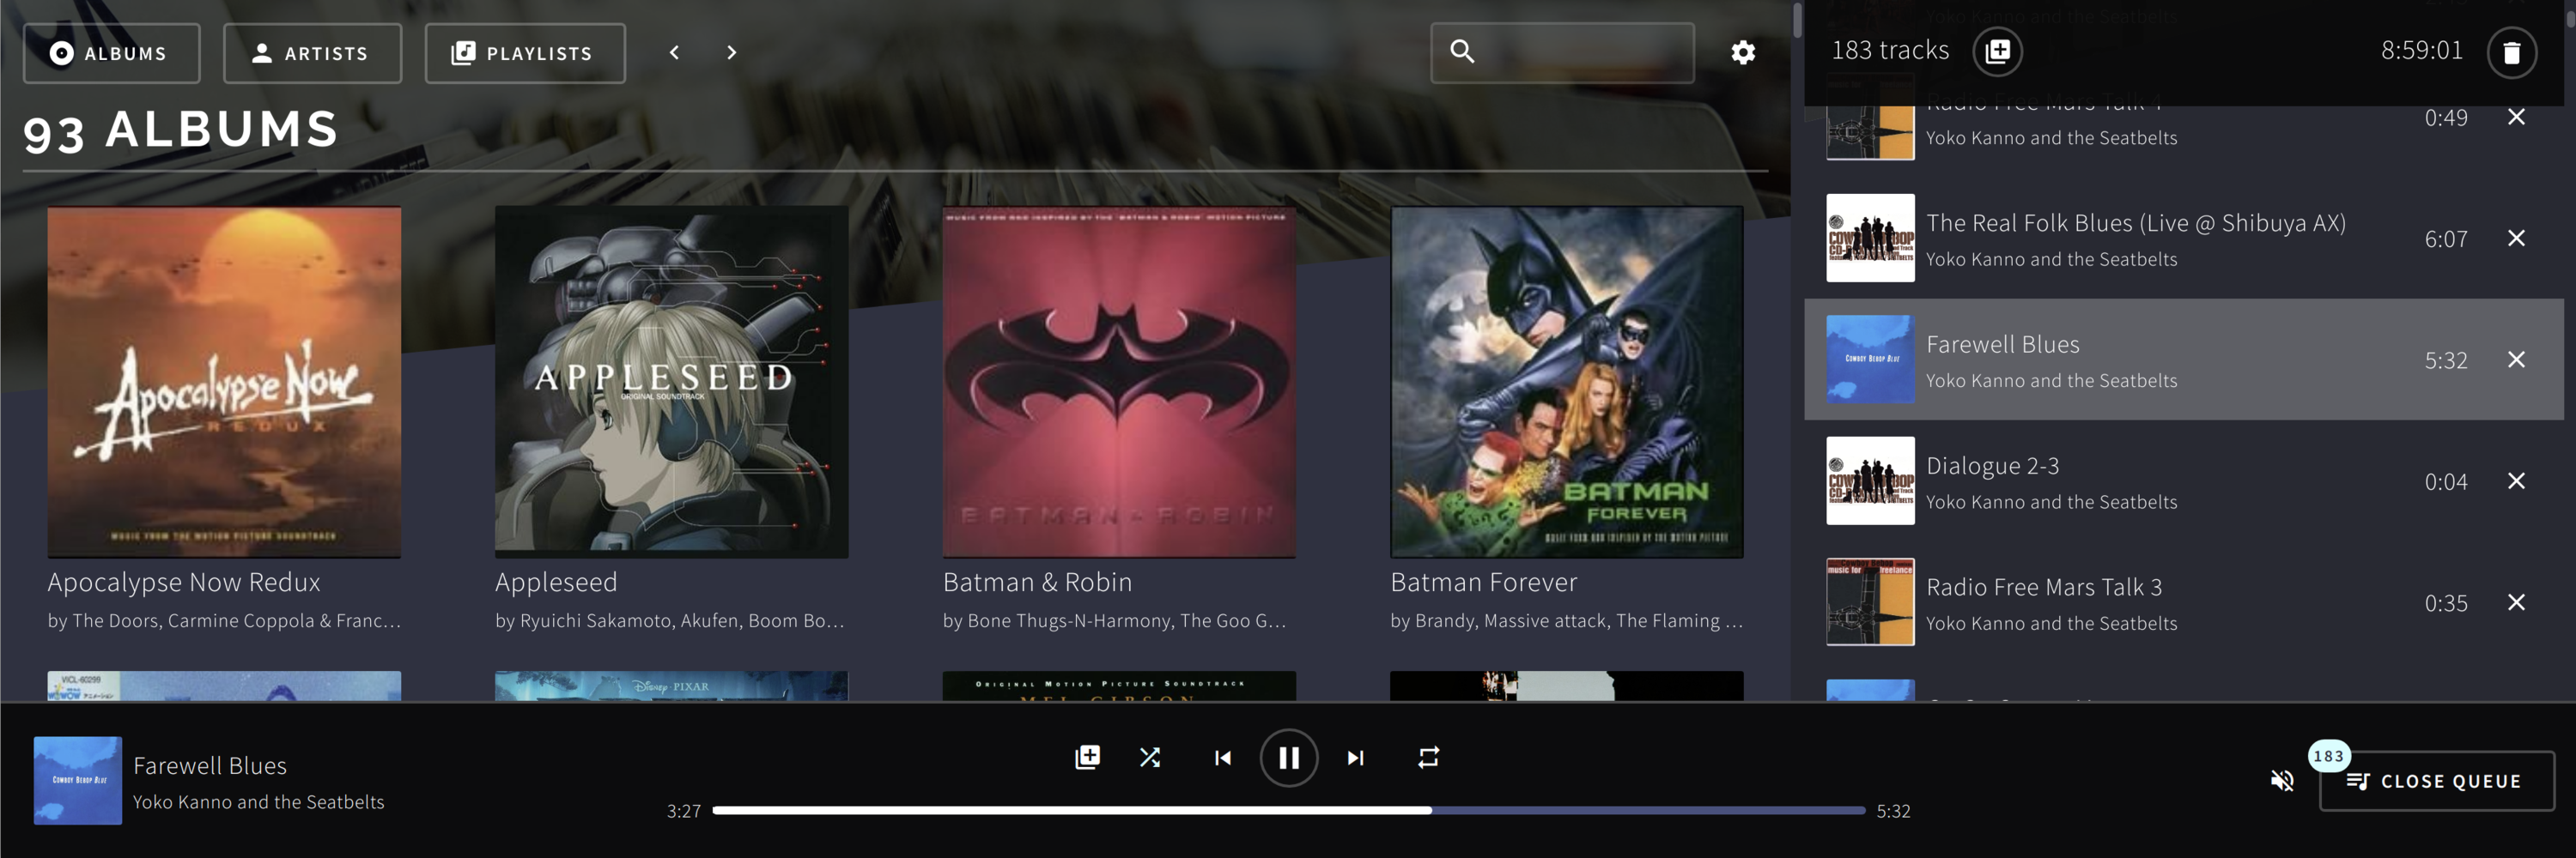Click Radio Free Mars Talk 3 thumbnail
Image resolution: width=2576 pixels, height=858 pixels.
(x=1870, y=601)
